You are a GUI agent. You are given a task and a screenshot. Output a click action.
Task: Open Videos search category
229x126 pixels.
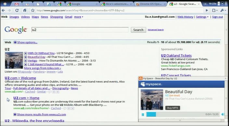tap(25, 17)
